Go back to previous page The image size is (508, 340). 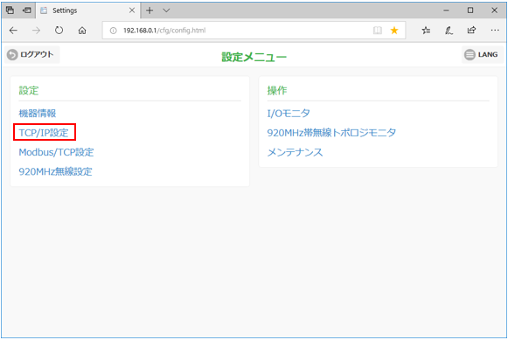[x=13, y=31]
